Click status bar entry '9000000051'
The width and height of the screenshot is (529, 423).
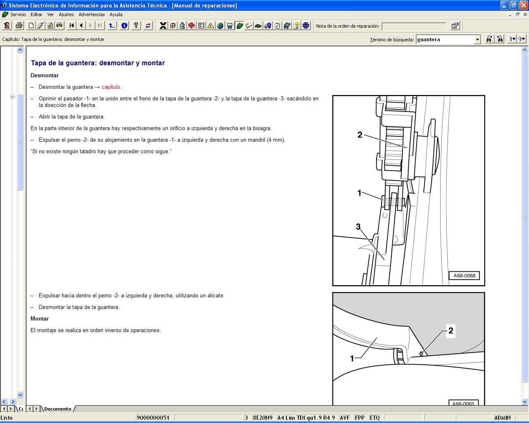[153, 418]
